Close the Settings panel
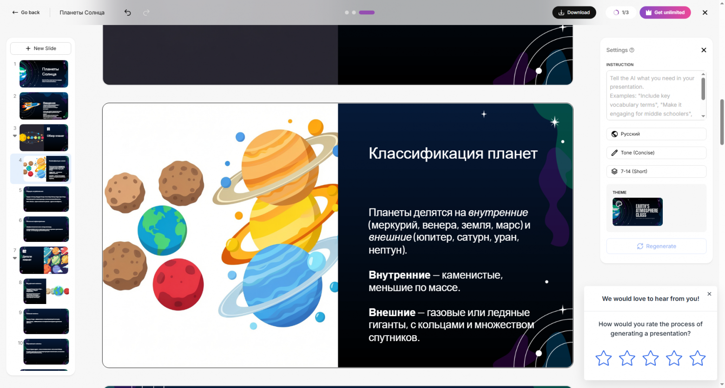 click(x=704, y=50)
